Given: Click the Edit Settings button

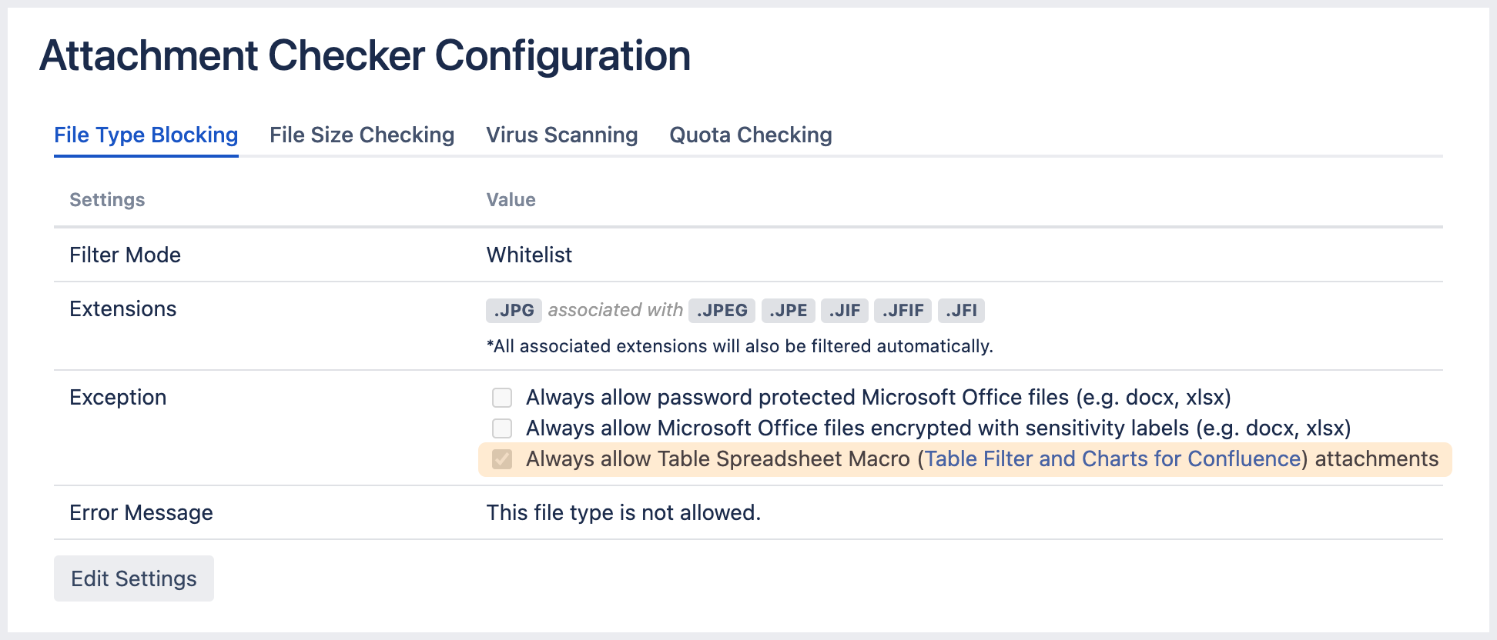Looking at the screenshot, I should coord(133,578).
